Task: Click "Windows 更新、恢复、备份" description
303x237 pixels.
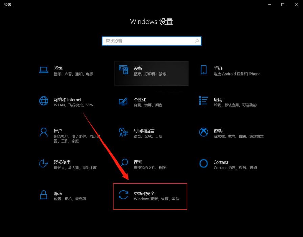Action: 156,199
